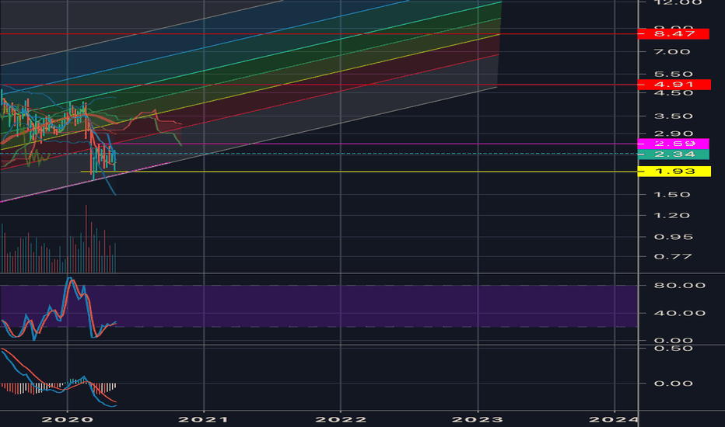The image size is (725, 427).
Task: Select the red horizontal line at 8.47
Action: point(319,34)
